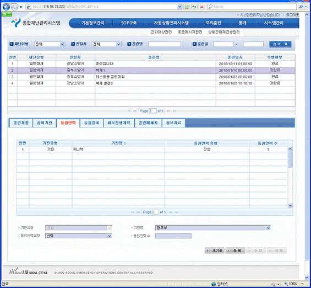Image resolution: width=311 pixels, height=288 pixels.
Task: Open the 관할서 filter dropdown
Action: pyautogui.click(x=118, y=44)
